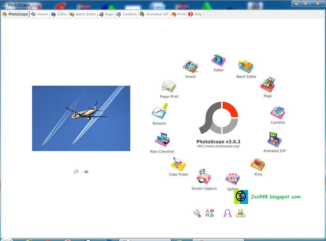Image resolution: width=326 pixels, height=241 pixels.
Task: Launch the Splitter icon
Action: 233,179
